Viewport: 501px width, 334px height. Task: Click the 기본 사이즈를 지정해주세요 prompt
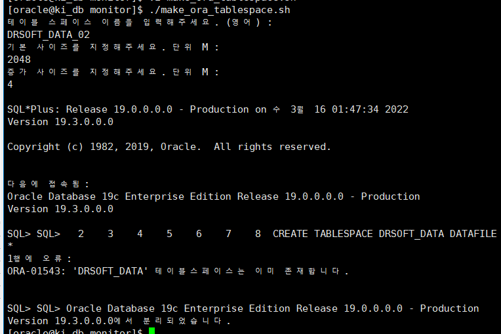pyautogui.click(x=113, y=47)
